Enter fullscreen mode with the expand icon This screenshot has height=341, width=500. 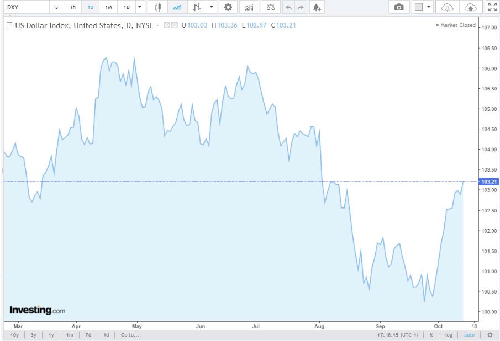492,7
